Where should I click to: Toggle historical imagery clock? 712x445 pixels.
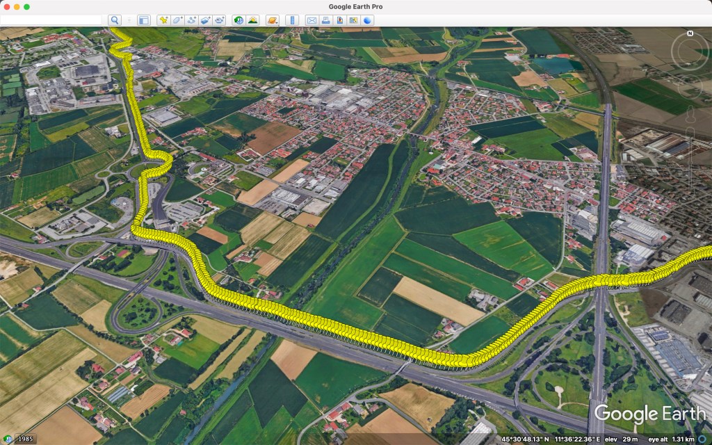[238, 20]
